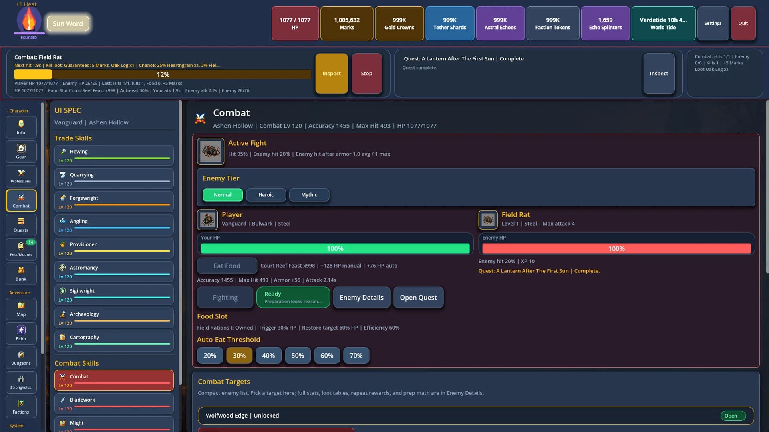This screenshot has width=769, height=432.
Task: Open the Verdetide World Tide panel
Action: point(663,23)
